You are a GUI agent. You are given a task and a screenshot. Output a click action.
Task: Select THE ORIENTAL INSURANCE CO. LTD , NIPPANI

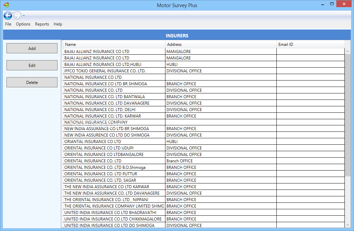pos(204,200)
